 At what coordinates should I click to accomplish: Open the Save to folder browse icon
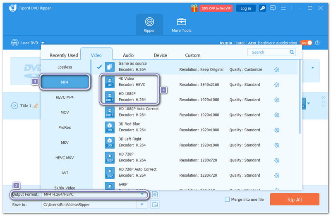(155, 204)
